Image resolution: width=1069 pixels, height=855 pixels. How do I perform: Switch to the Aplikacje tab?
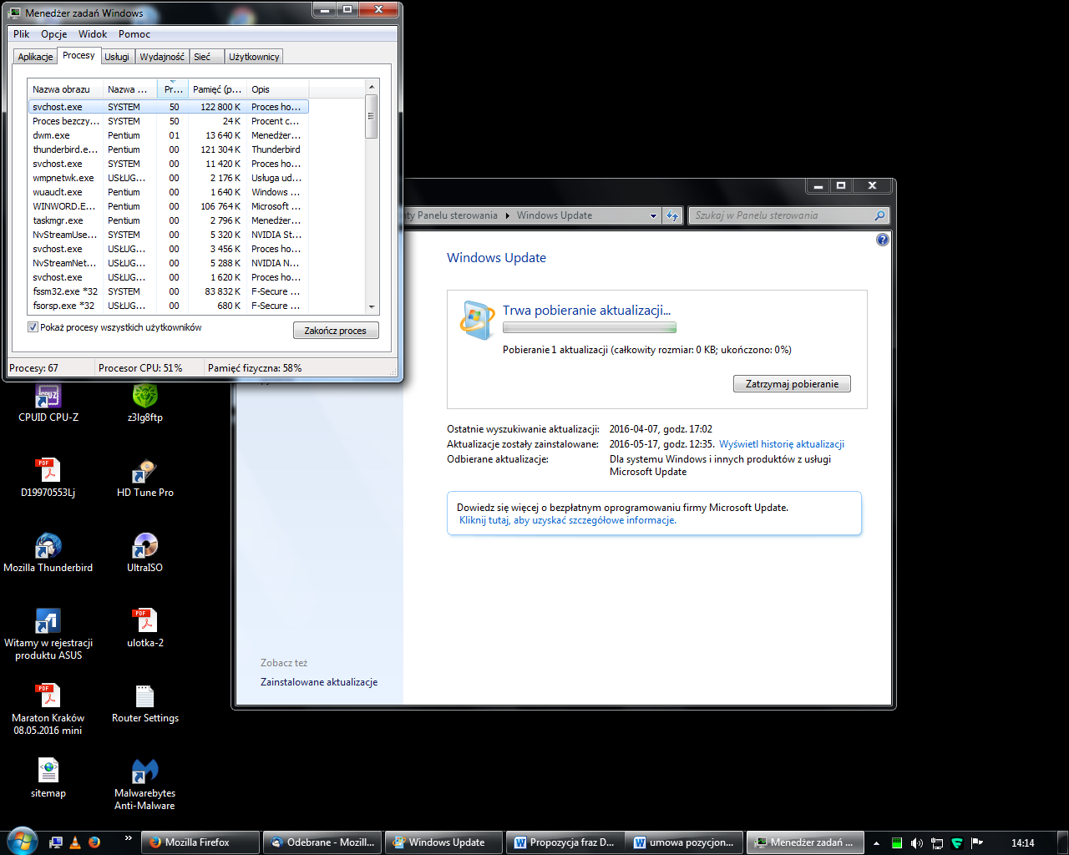click(x=36, y=57)
